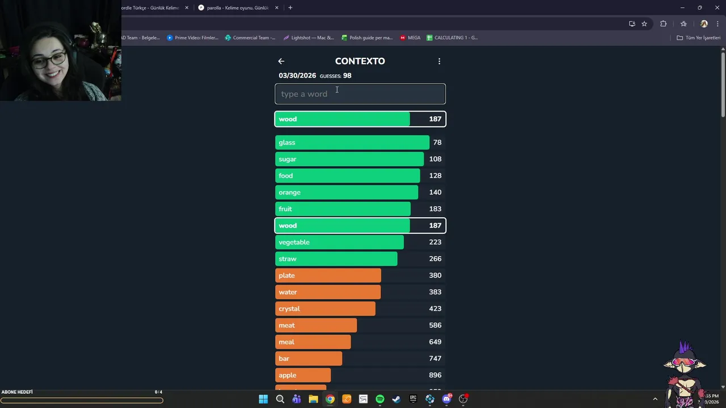Switch to the parolla – Kelime oyunu tab
This screenshot has width=726, height=408.
pyautogui.click(x=238, y=8)
